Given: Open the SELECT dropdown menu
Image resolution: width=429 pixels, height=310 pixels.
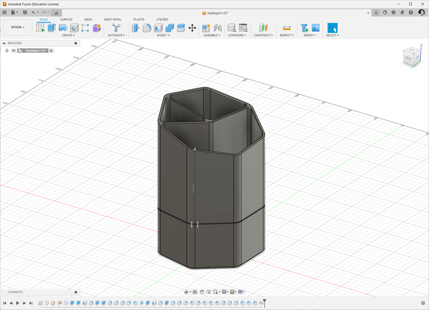Looking at the screenshot, I should [x=332, y=35].
